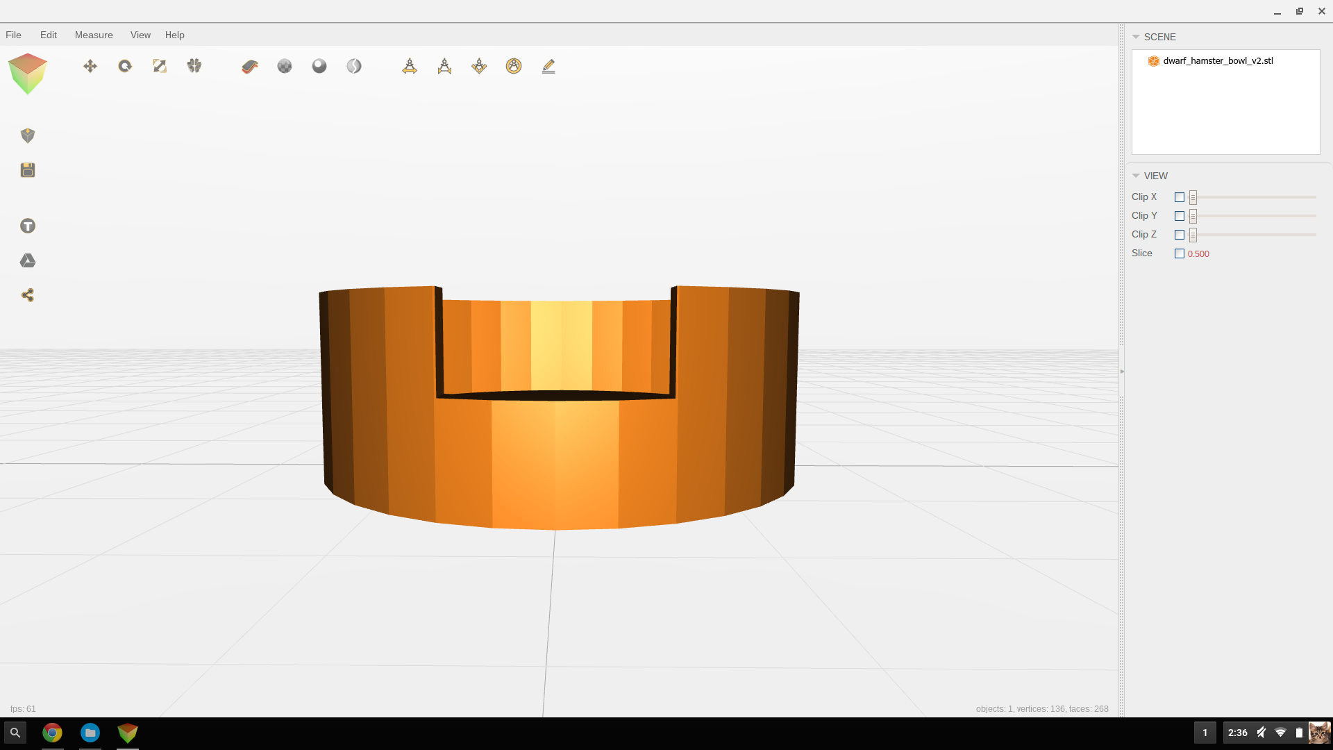Click the orange bowl model in viewport
Screen dimensions: 1333x750
[x=559, y=458]
